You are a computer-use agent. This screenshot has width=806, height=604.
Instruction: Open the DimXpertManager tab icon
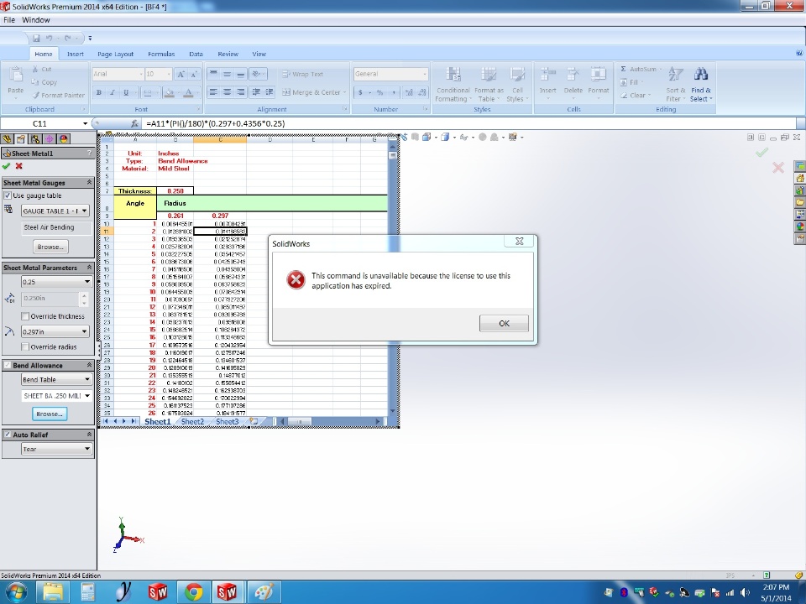click(50, 139)
